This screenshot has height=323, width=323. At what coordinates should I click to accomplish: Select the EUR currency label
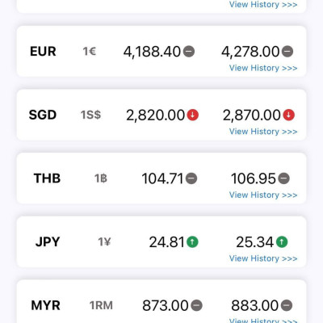(43, 52)
